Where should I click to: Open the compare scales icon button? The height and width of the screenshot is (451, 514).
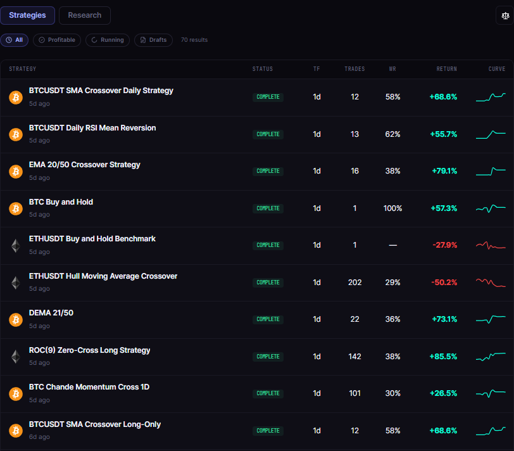[x=505, y=15]
